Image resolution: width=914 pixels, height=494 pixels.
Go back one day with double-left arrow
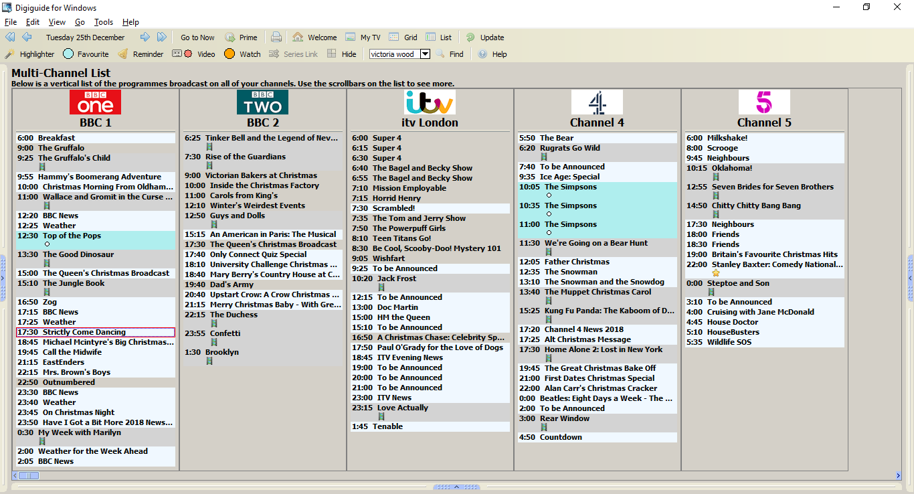tap(10, 37)
